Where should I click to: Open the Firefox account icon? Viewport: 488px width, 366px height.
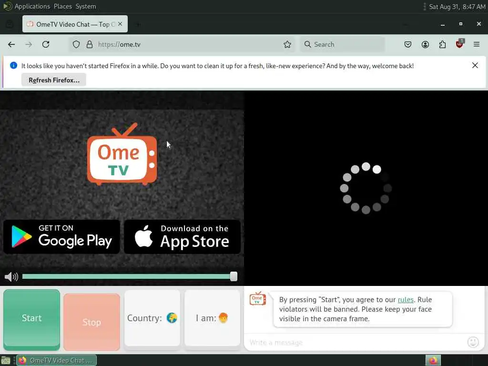click(425, 44)
